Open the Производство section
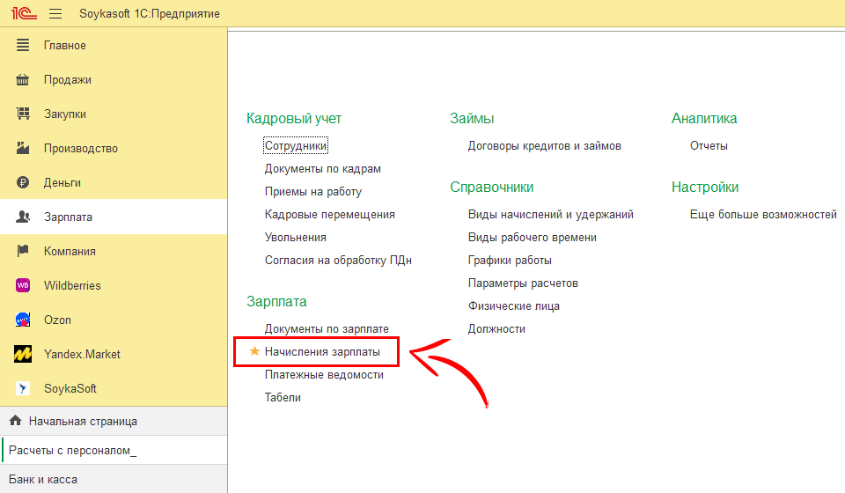The width and height of the screenshot is (845, 493). coord(114,148)
